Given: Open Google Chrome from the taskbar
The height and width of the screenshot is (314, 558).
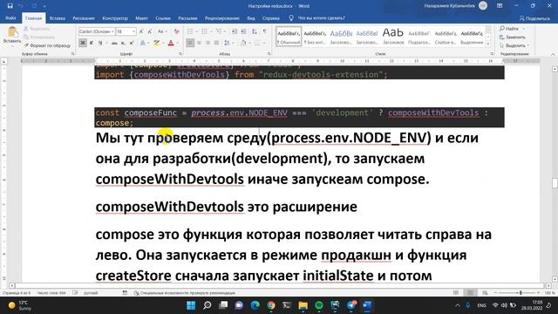Looking at the screenshot, I should (271, 305).
